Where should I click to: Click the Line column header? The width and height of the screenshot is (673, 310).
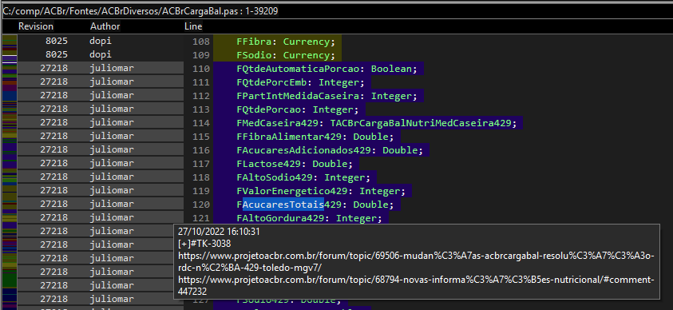coord(193,26)
